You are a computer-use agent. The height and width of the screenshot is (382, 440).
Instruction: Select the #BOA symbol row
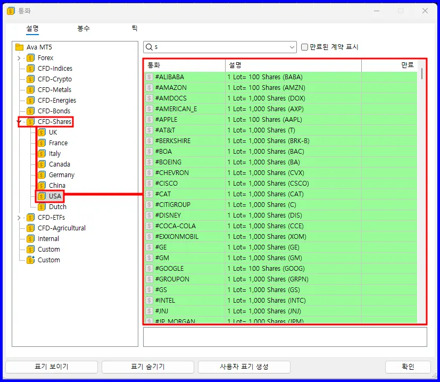(x=281, y=152)
